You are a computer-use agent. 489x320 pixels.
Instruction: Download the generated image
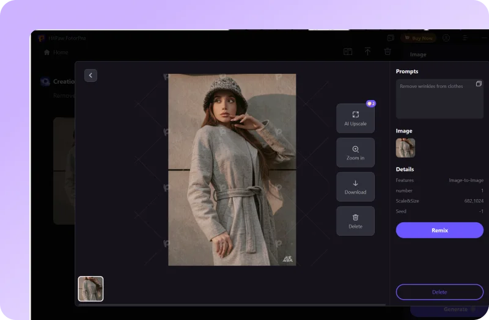(355, 187)
